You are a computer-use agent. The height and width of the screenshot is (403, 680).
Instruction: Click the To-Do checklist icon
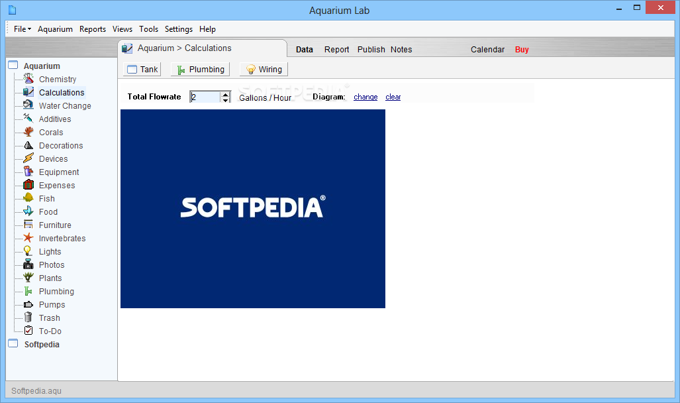click(x=28, y=331)
